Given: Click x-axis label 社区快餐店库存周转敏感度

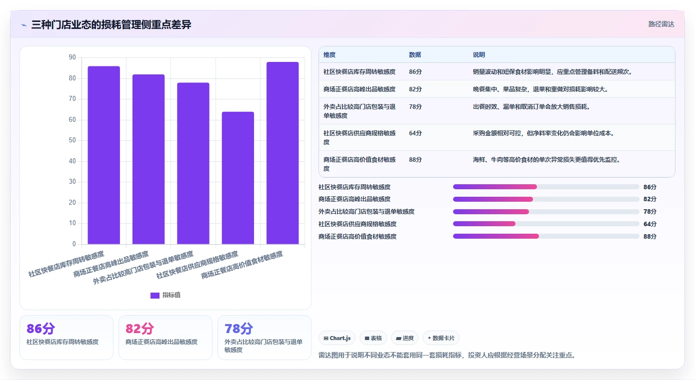Looking at the screenshot, I should (66, 264).
